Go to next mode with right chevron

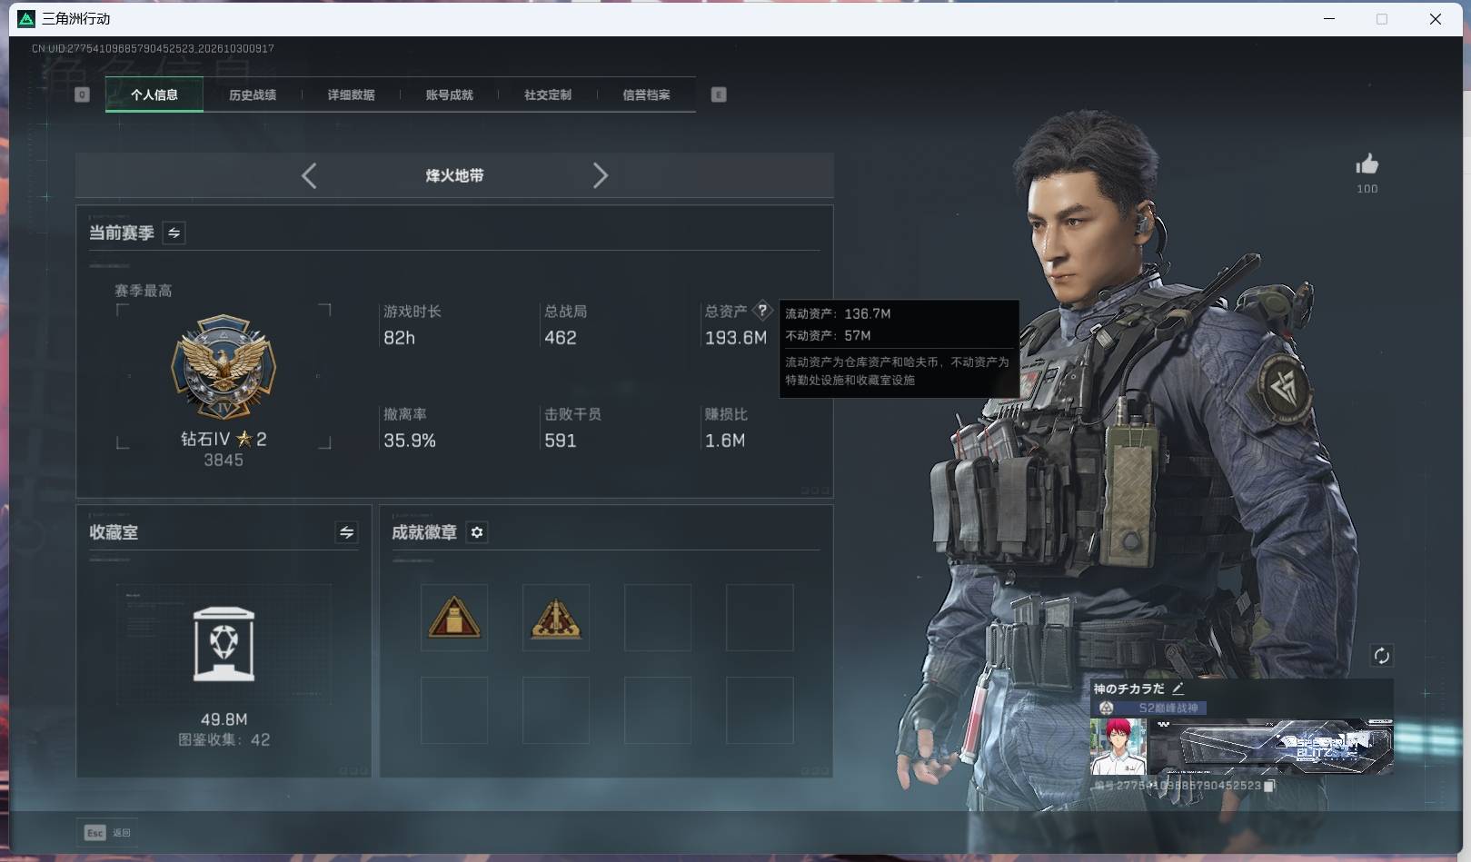(600, 175)
